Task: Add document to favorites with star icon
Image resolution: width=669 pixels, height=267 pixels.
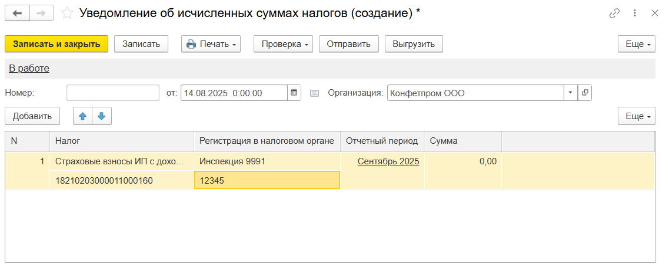Action: click(x=68, y=12)
